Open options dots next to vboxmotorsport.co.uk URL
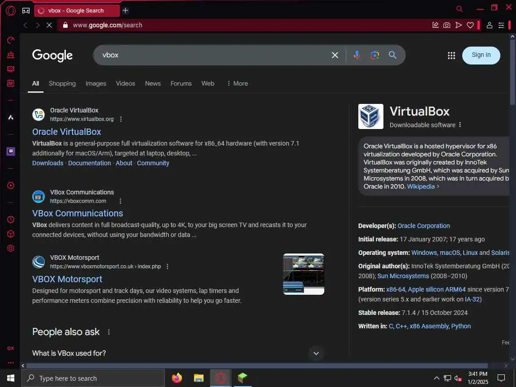This screenshot has width=516, height=387. pos(168,267)
